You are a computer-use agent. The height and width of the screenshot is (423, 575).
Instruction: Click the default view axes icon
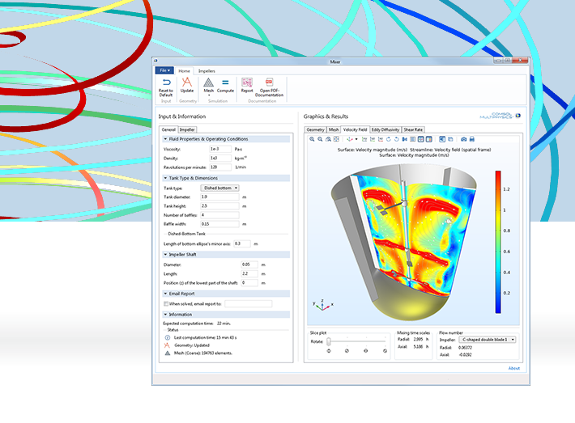click(350, 139)
